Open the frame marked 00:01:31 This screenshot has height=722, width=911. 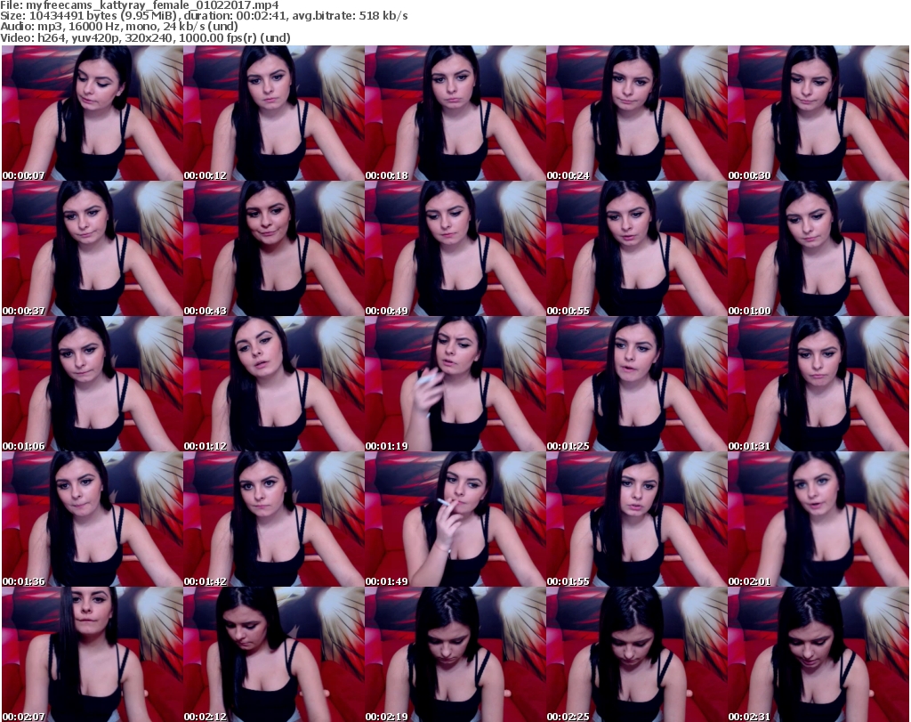[x=818, y=385]
